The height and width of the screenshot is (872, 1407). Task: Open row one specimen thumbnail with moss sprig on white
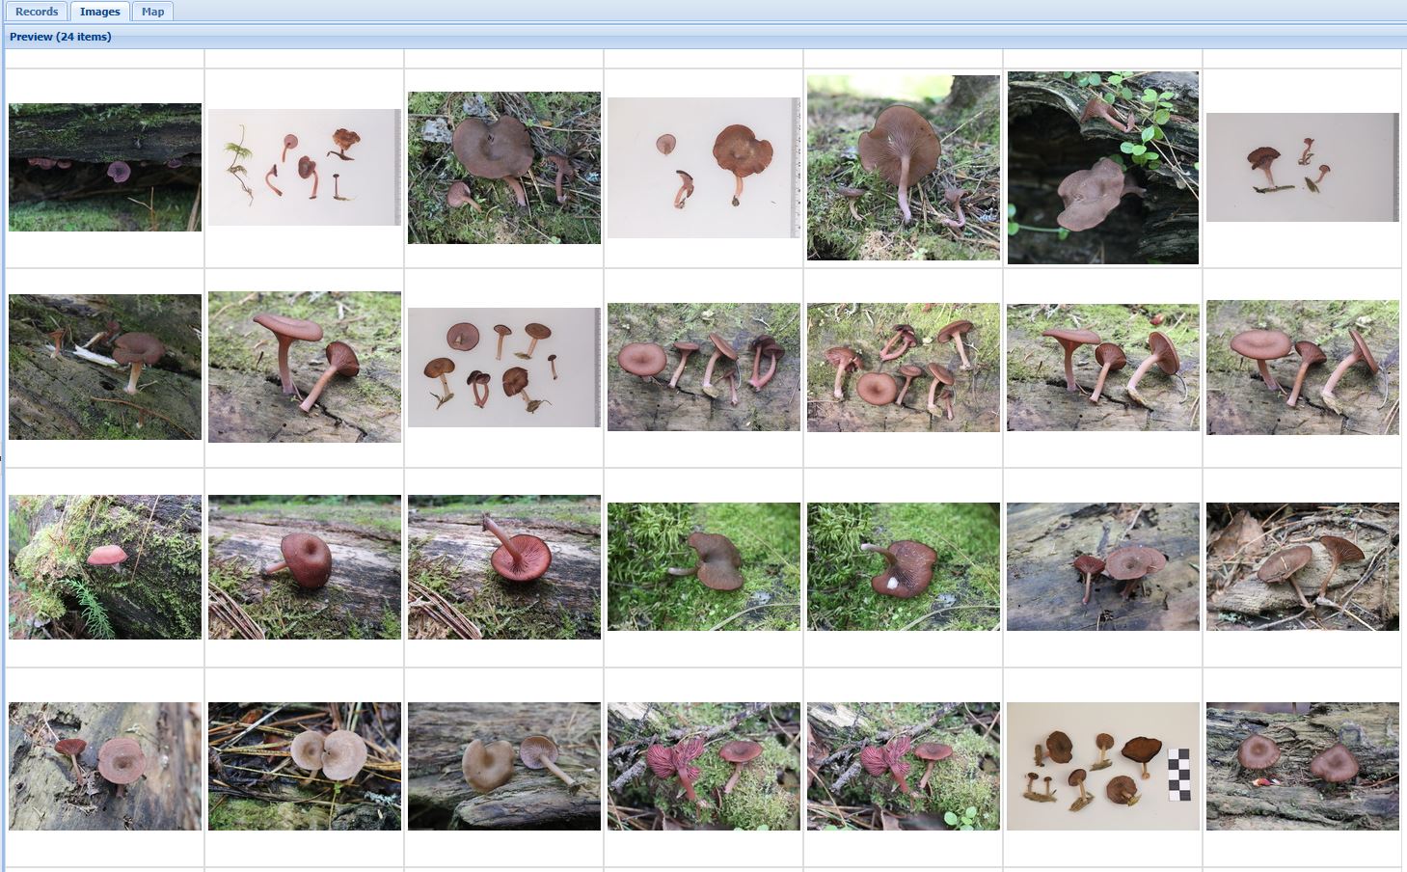(x=305, y=167)
